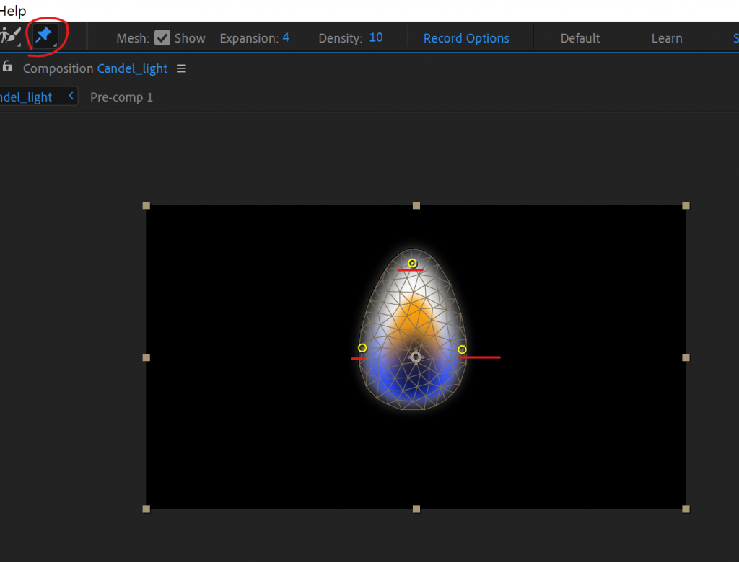Click the top-right layer bounding handle

(x=686, y=205)
